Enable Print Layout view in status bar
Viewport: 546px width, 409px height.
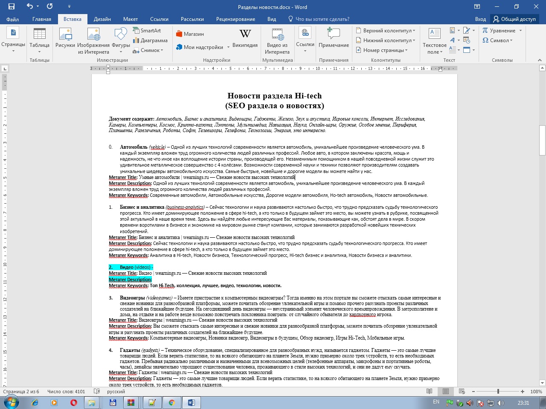point(446,392)
